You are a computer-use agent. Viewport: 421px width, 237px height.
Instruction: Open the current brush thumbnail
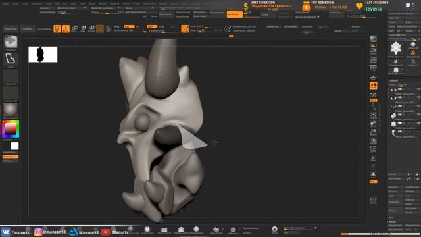pyautogui.click(x=11, y=42)
